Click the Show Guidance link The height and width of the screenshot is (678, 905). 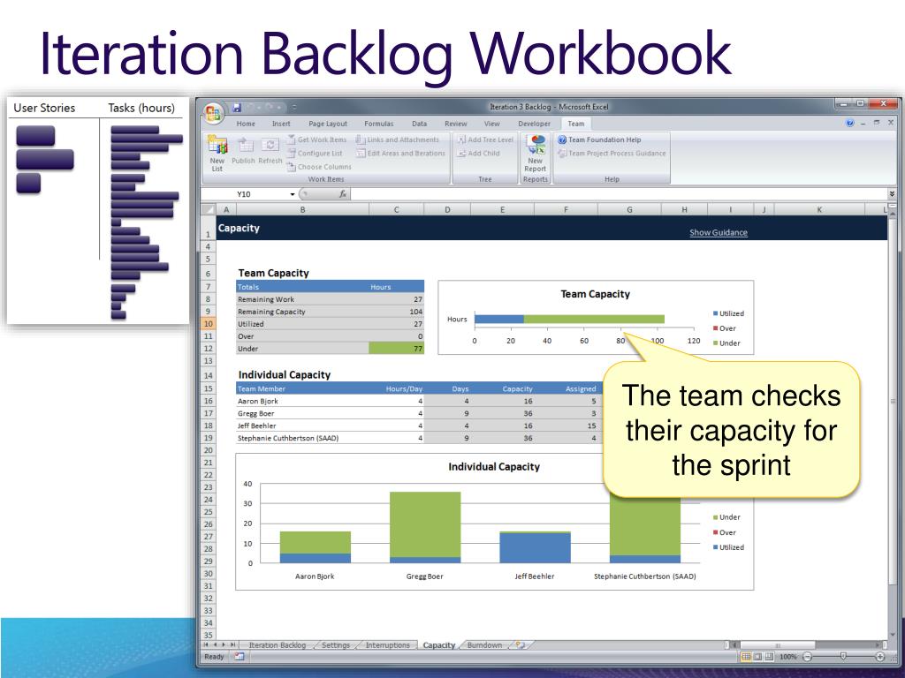(x=718, y=232)
